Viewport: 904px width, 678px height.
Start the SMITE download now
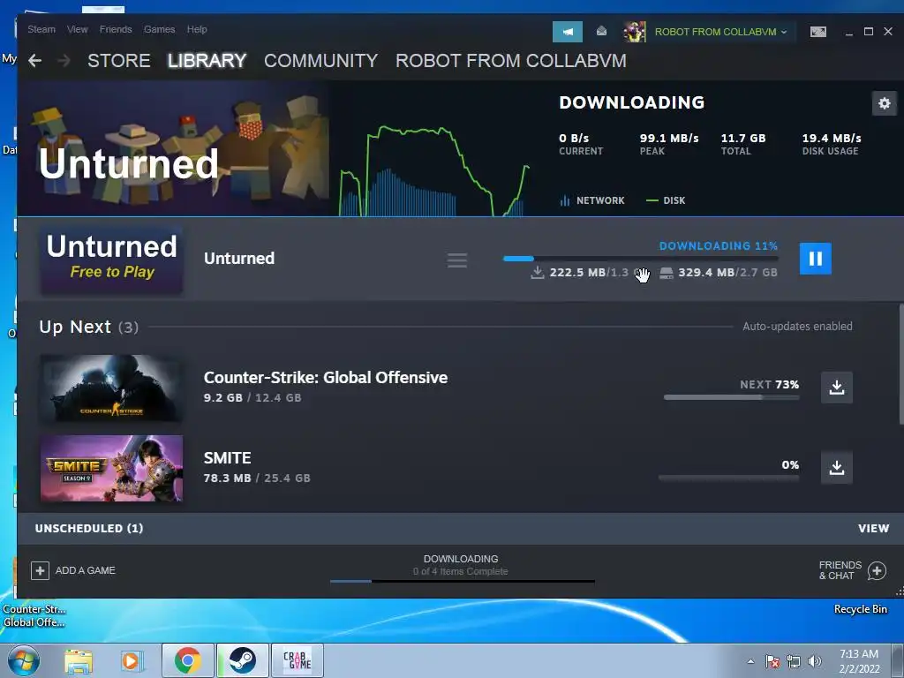pyautogui.click(x=837, y=468)
